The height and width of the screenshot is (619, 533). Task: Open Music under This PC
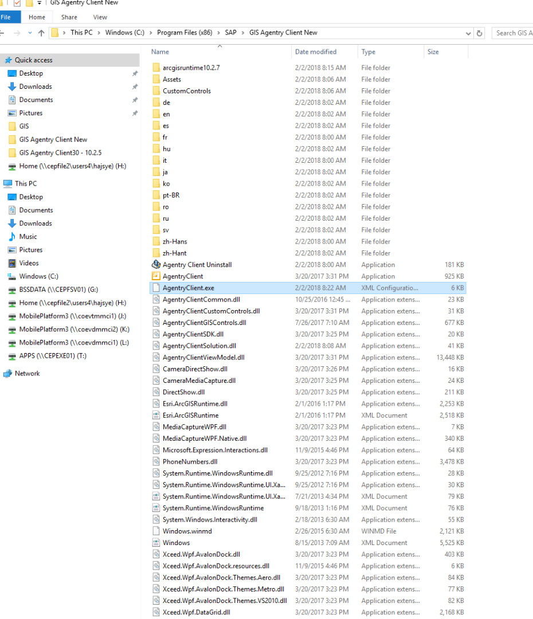[x=28, y=237]
